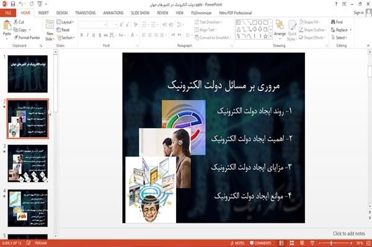Click the zoom in plus button
372x247 pixels.
351,243
